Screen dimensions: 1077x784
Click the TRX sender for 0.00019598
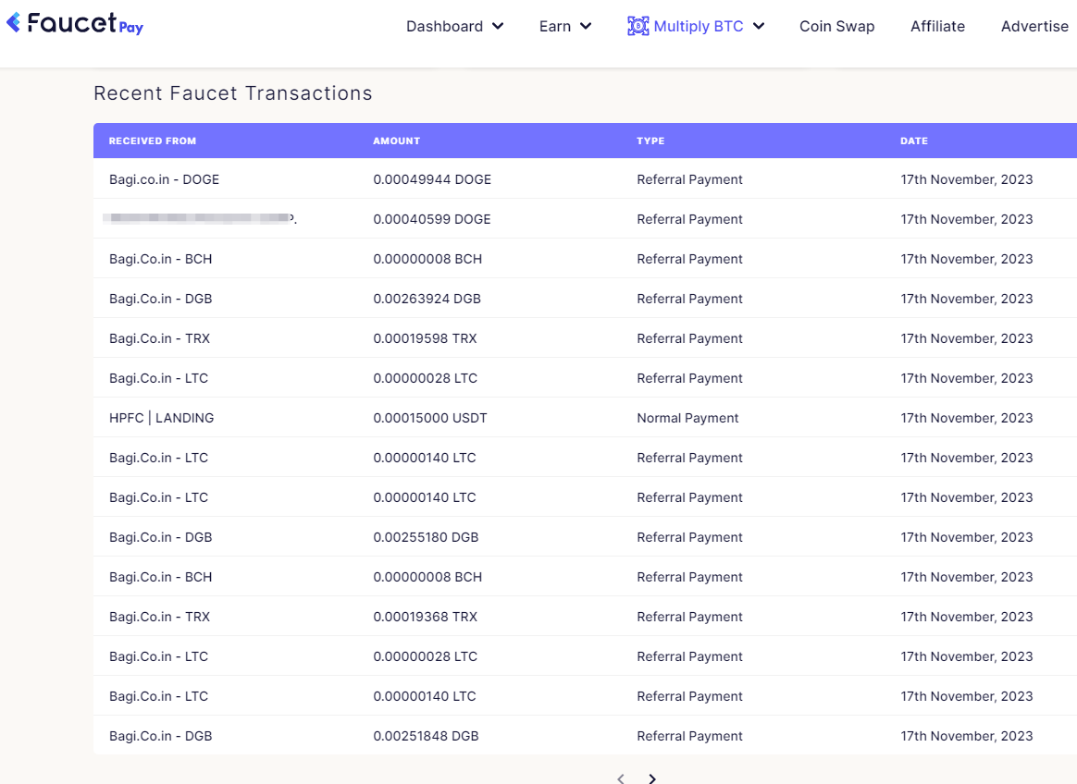point(159,338)
